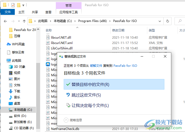Open the 文件 menu tab
The height and width of the screenshot is (132, 185).
pos(8,12)
